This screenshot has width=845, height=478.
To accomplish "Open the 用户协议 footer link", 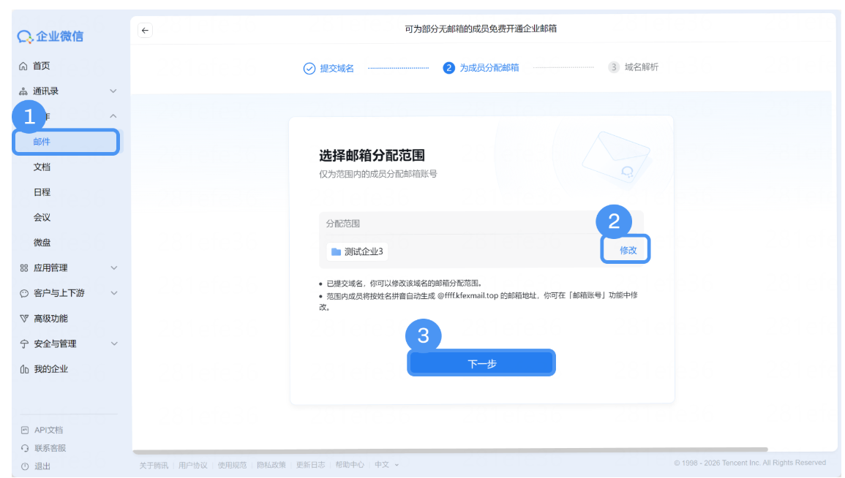I will pos(193,465).
